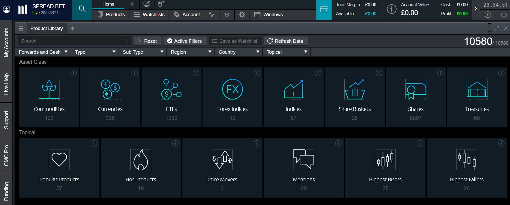Show info for the Biggest Risers tile
The image size is (510, 205).
coord(420,143)
